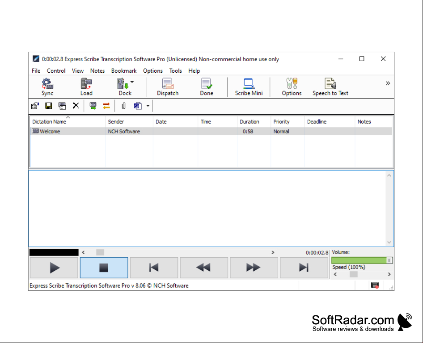This screenshot has height=343, width=423.
Task: Click the Rewind button
Action: pos(204,268)
